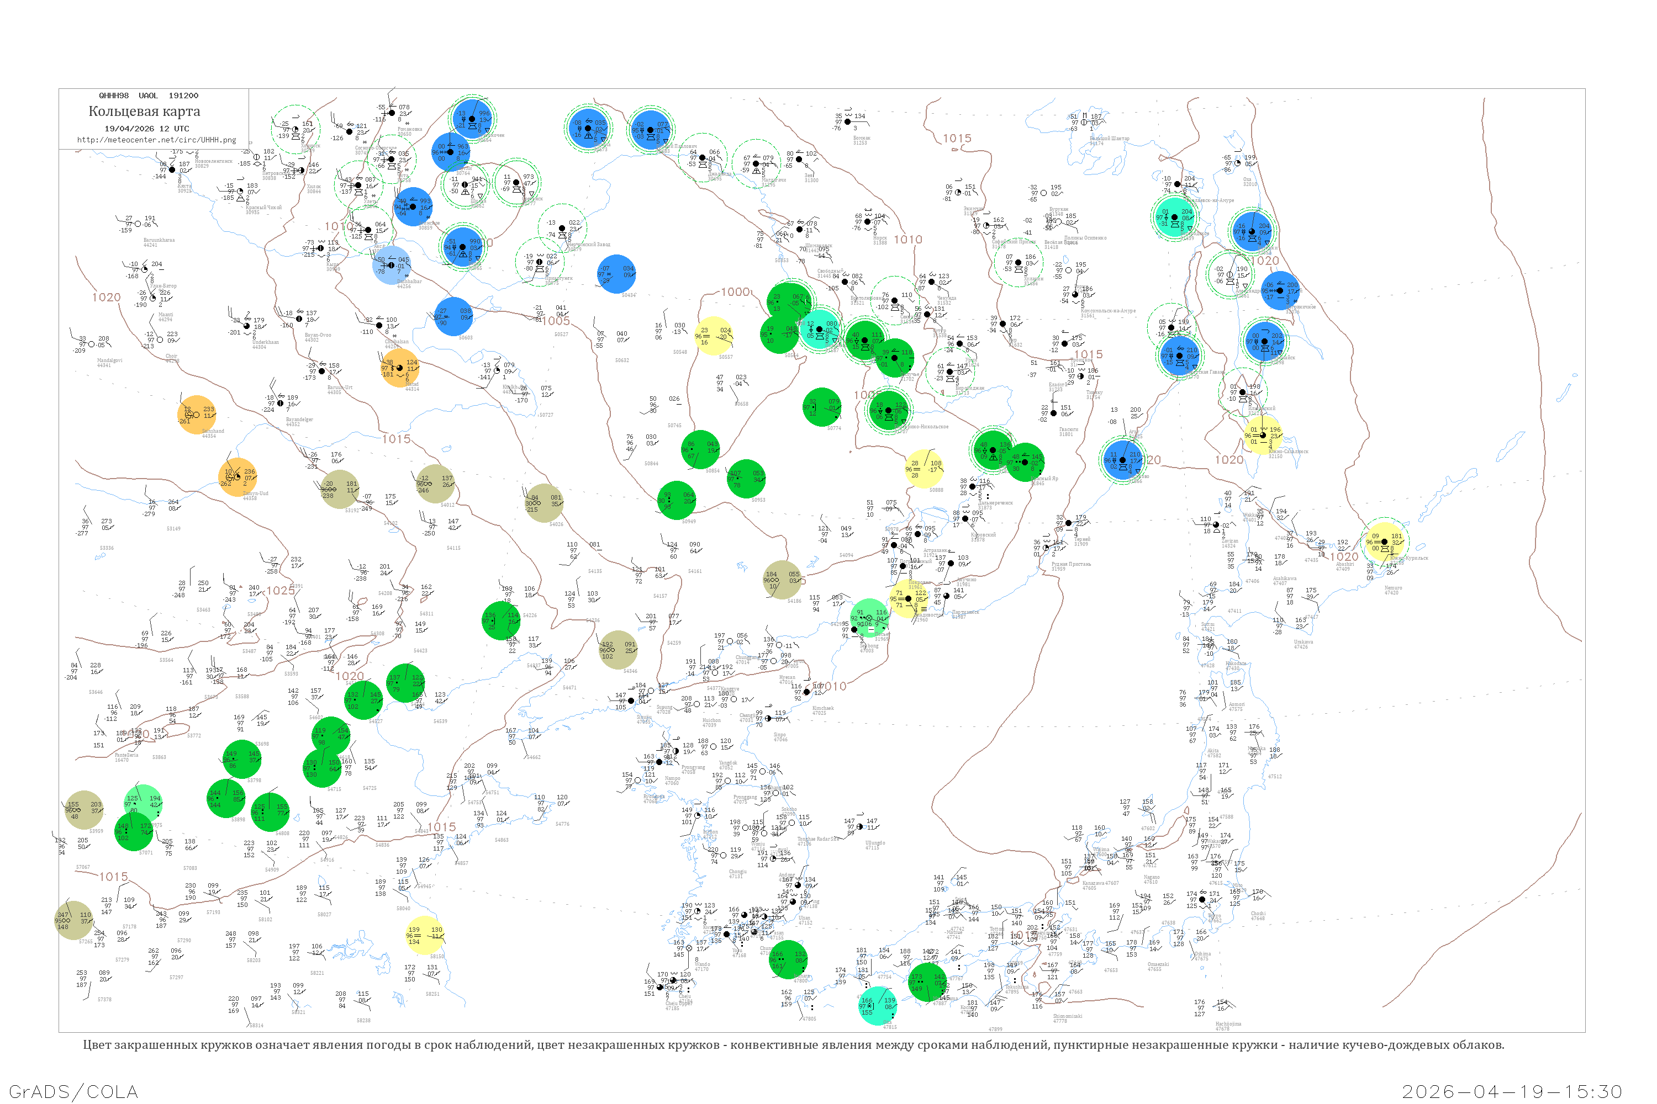Click the 19/04/2026 12 UTC date label
Viewport: 1657px width, 1104px height.
point(146,129)
